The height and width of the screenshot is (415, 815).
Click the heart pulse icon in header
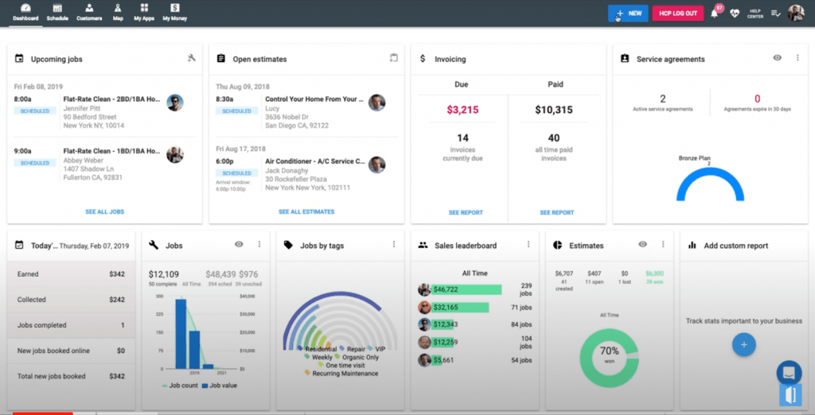click(x=735, y=14)
